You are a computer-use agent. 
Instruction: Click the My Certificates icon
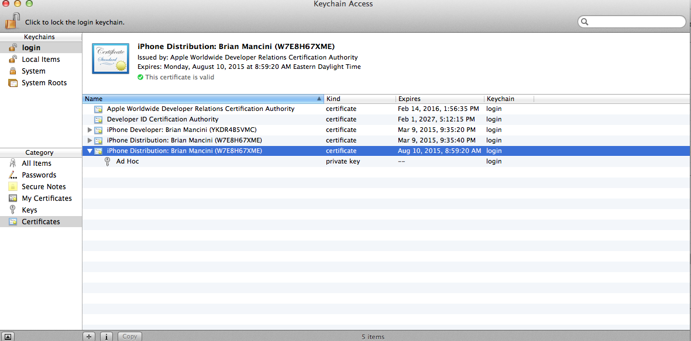tap(13, 199)
